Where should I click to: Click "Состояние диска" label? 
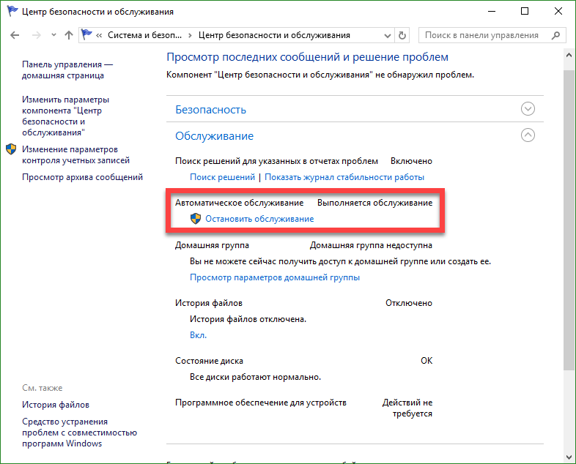pyautogui.click(x=209, y=361)
